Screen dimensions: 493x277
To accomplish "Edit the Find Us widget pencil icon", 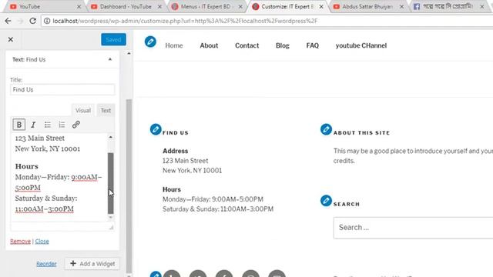I will tap(156, 129).
